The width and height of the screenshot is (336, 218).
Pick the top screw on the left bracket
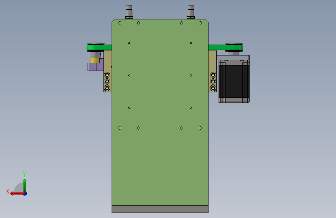tap(107, 74)
